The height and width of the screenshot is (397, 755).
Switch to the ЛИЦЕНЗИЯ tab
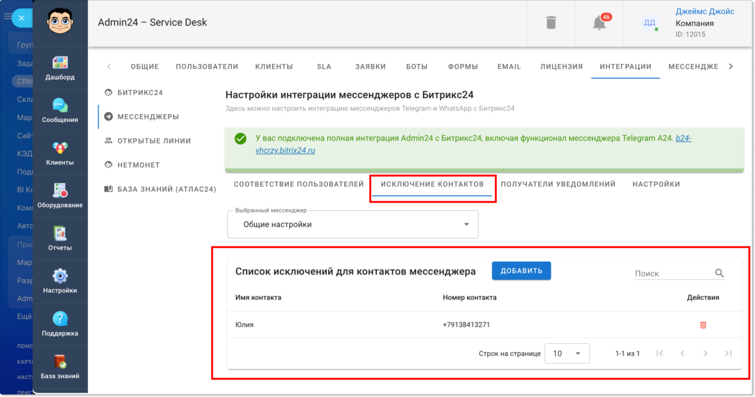(561, 67)
